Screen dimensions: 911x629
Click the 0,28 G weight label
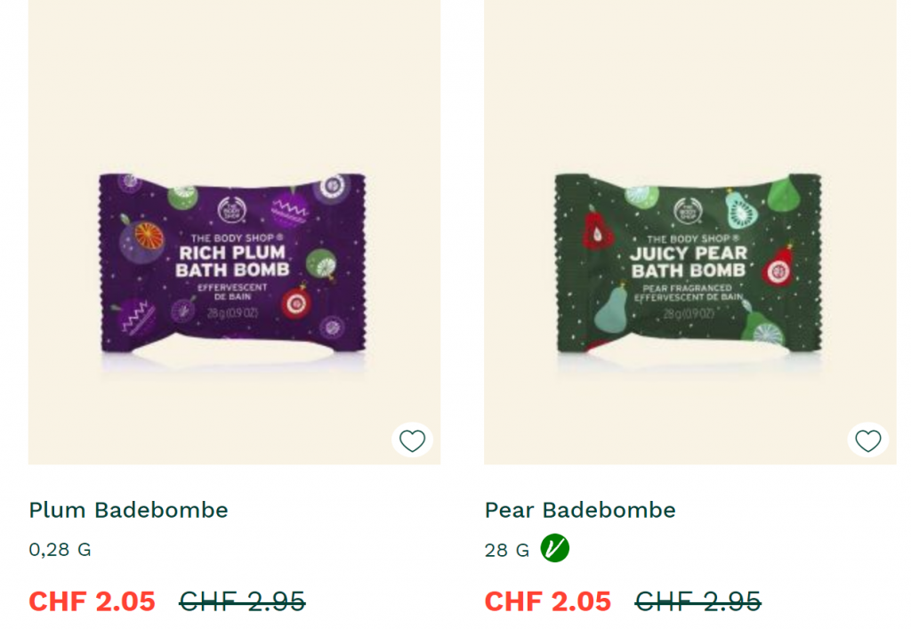(60, 550)
